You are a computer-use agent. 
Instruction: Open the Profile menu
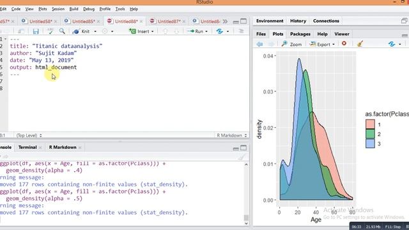click(105, 9)
